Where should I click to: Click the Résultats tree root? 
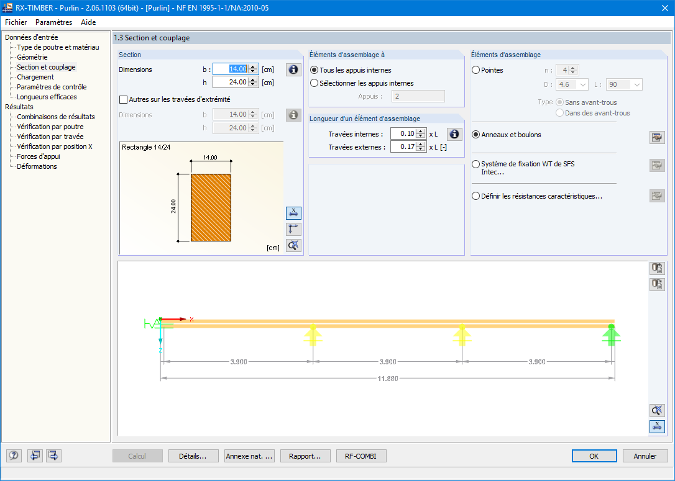tap(19, 107)
